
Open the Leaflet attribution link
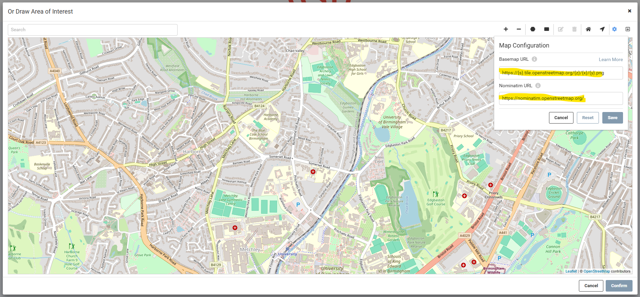click(x=571, y=271)
